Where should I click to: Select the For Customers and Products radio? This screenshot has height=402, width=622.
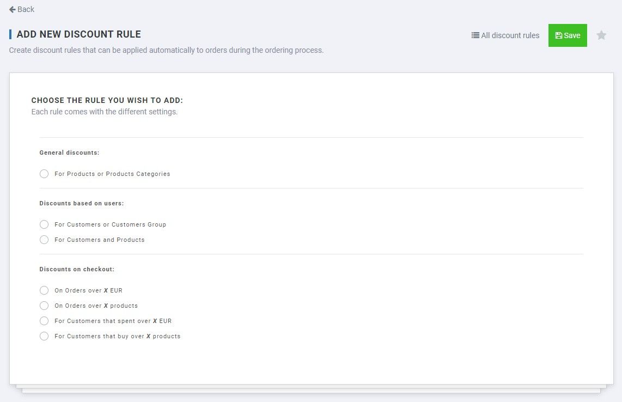coord(44,240)
